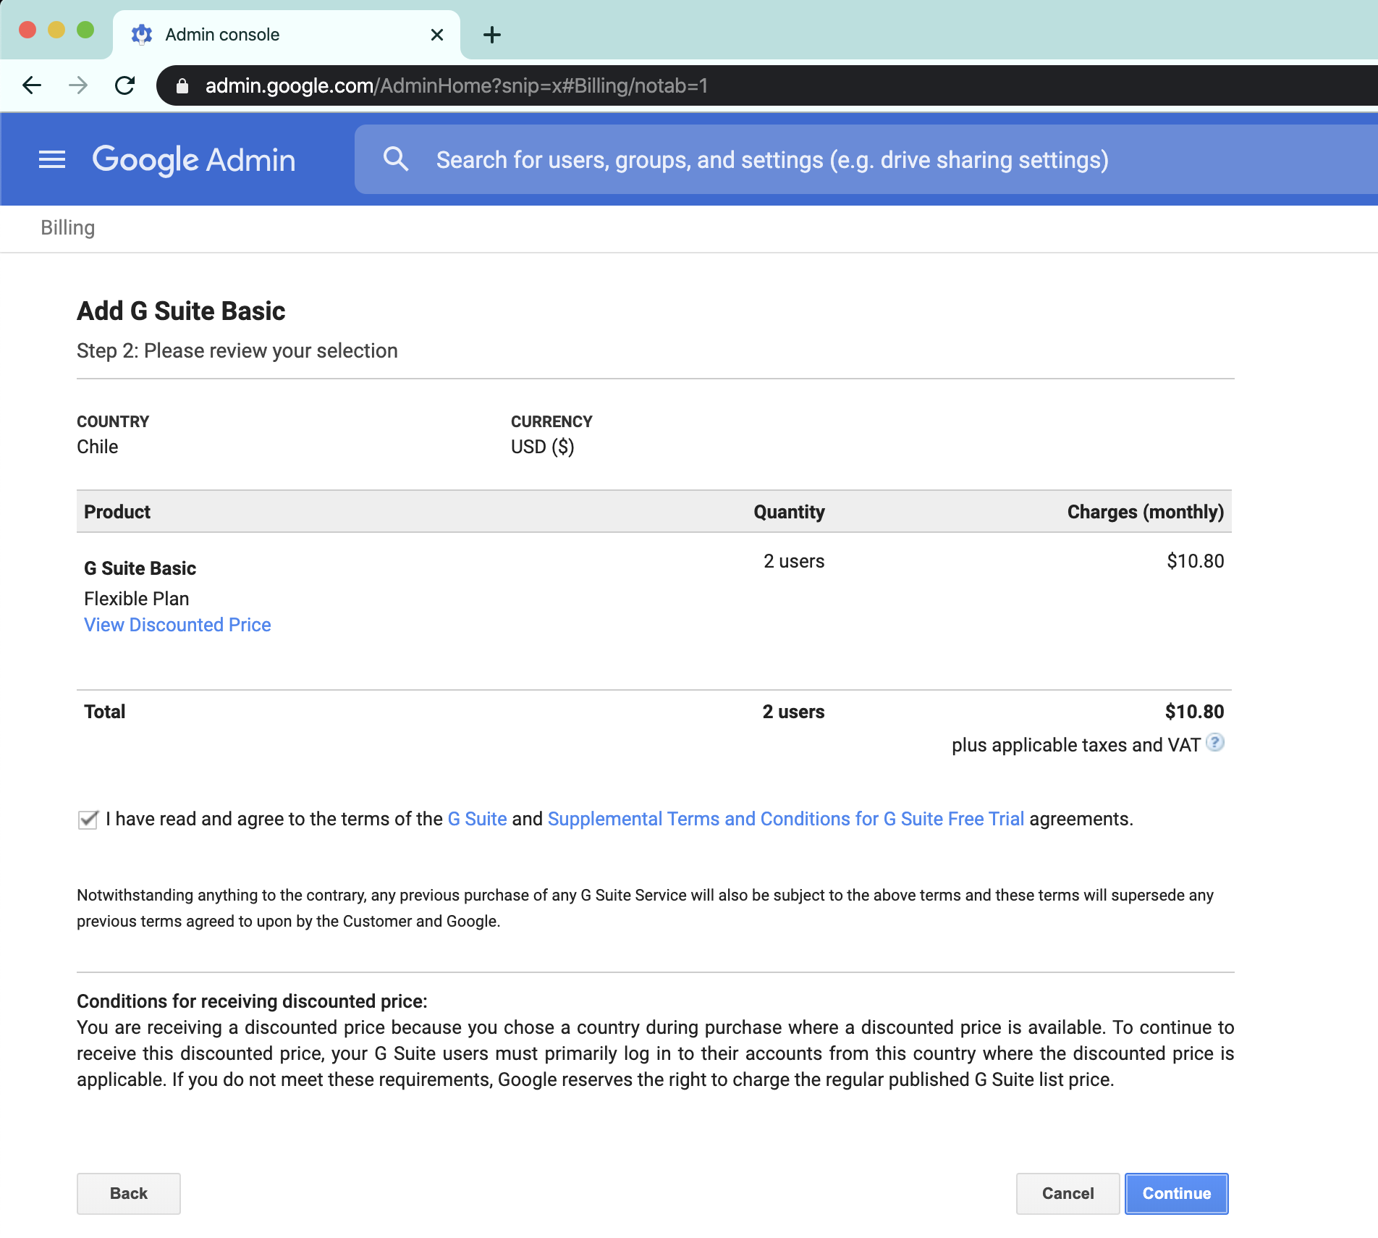Viewport: 1378px width, 1238px height.
Task: Click the Add G Suite Basic heading
Action: coord(181,311)
